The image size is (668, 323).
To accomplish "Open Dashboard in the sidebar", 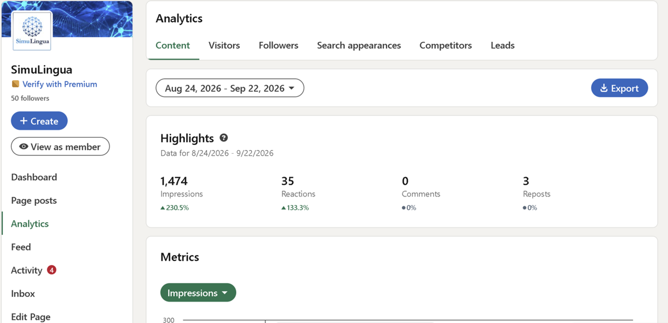I will pyautogui.click(x=34, y=177).
